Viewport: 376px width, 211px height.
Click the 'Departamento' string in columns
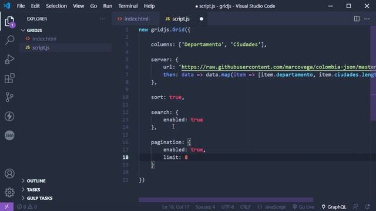[x=203, y=45]
